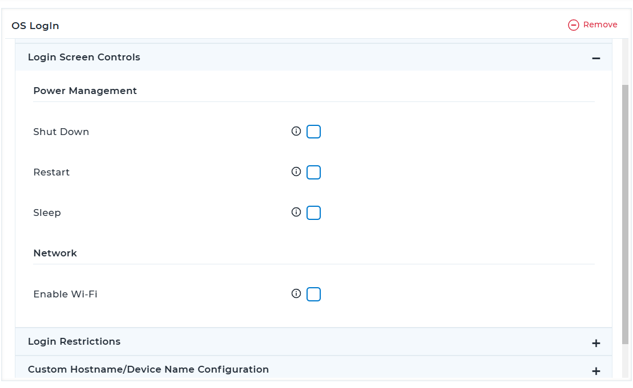Open the Login Restrictions section title

[74, 341]
